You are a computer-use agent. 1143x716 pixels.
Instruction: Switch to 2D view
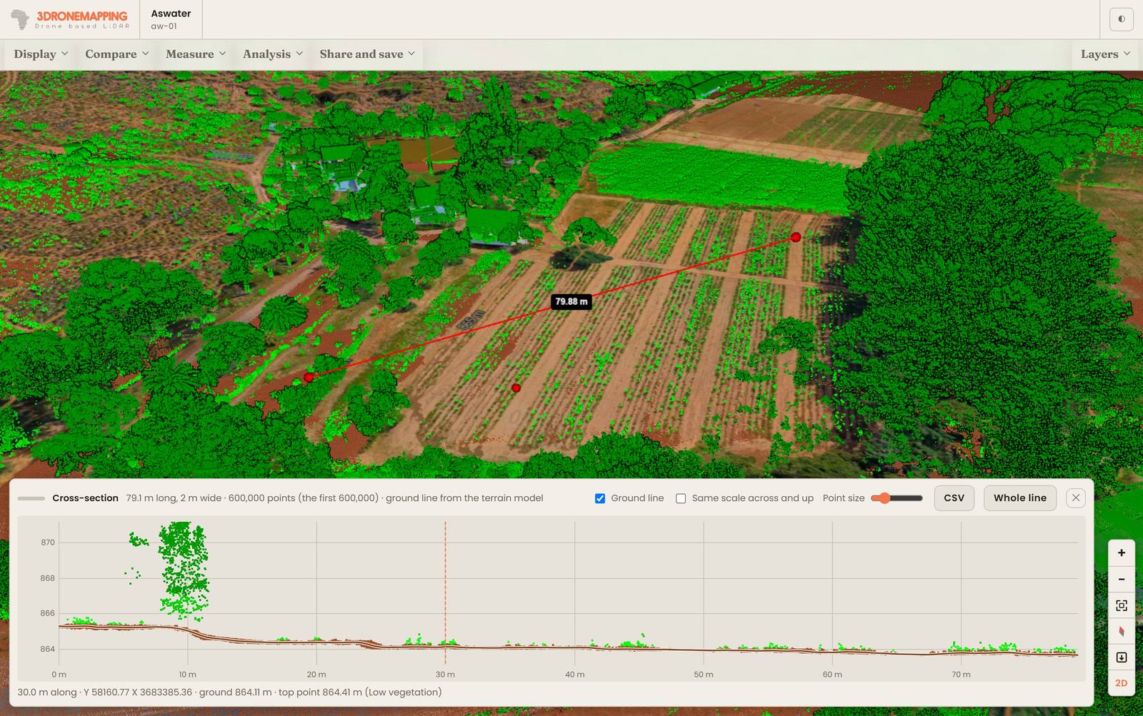tap(1122, 683)
